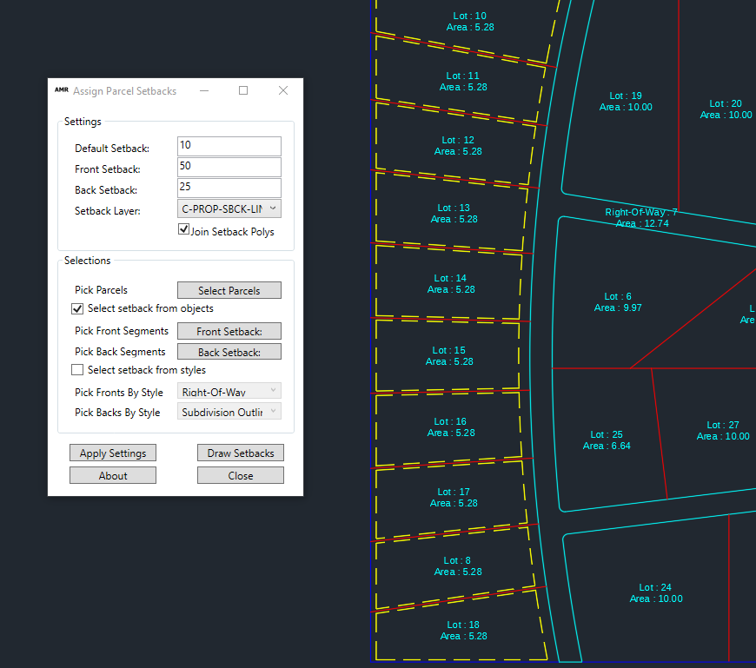756x668 pixels.
Task: Click the maximize button on the dialog
Action: [x=242, y=89]
